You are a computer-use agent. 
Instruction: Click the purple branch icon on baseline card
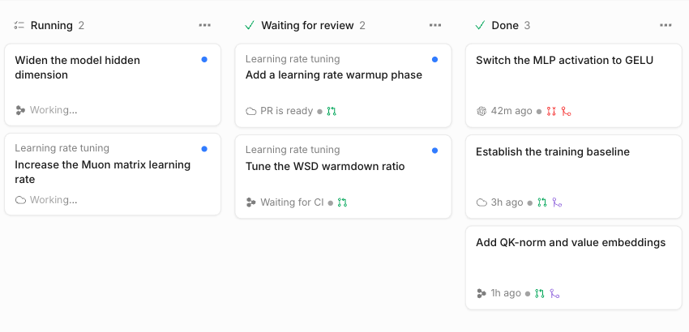557,202
